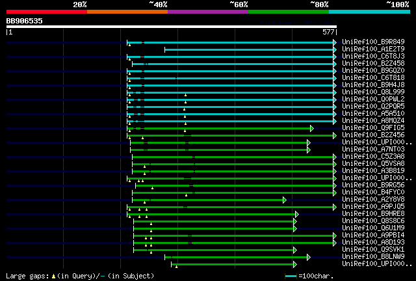Click the white BB906535 query sequence bar
This screenshot has height=281, width=416.
(x=172, y=27)
